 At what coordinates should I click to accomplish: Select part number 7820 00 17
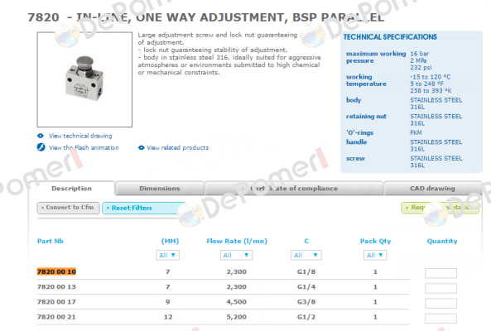click(x=56, y=302)
